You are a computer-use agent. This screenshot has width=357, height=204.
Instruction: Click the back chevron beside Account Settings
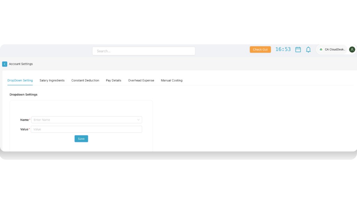click(x=4, y=64)
